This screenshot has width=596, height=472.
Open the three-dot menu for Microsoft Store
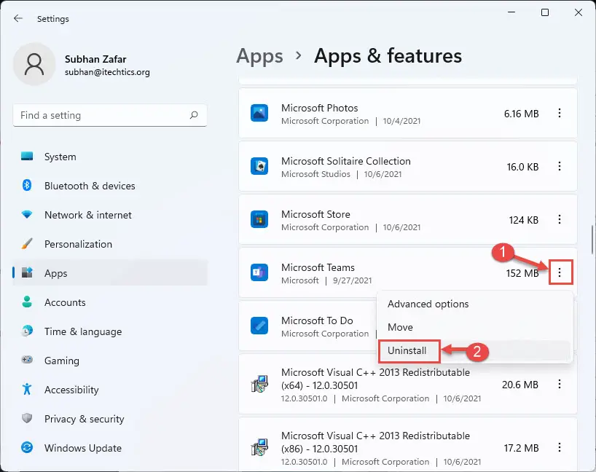click(559, 220)
